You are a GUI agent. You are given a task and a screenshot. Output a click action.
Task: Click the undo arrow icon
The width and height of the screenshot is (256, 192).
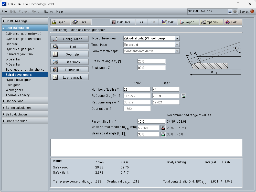[x=141, y=22]
